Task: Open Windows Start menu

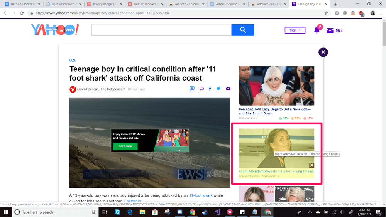Action: pyautogui.click(x=6, y=212)
